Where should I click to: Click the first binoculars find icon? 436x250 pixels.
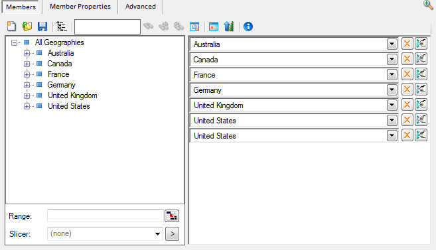149,27
